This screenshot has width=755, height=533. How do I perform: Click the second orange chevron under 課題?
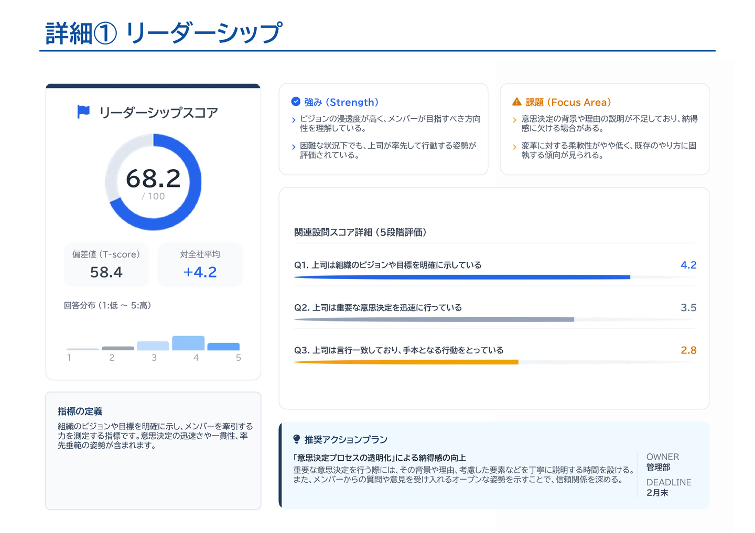pyautogui.click(x=515, y=147)
